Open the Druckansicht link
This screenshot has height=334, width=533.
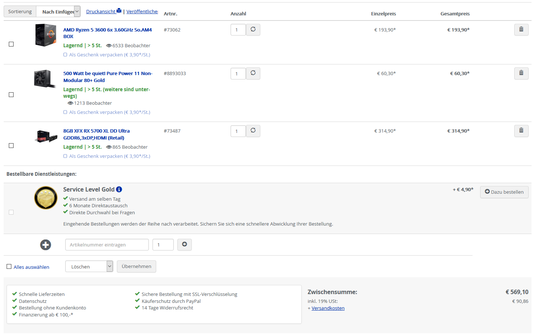pyautogui.click(x=101, y=11)
